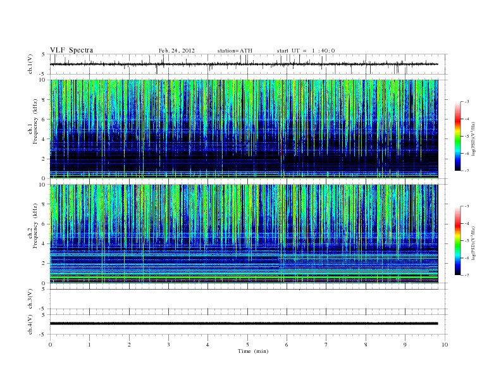Click the ch.1 "log(PSD)(V²/Hz)" colorbar caption
Image resolution: width=501 pixels, height=387 pixels.
(x=473, y=138)
